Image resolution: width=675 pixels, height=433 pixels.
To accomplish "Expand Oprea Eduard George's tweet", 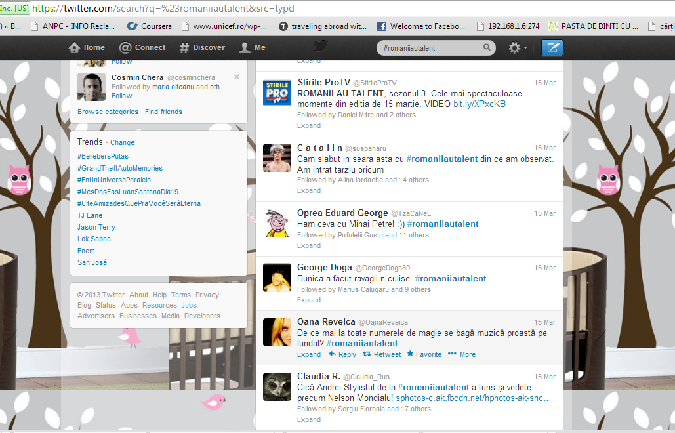I will coord(309,245).
